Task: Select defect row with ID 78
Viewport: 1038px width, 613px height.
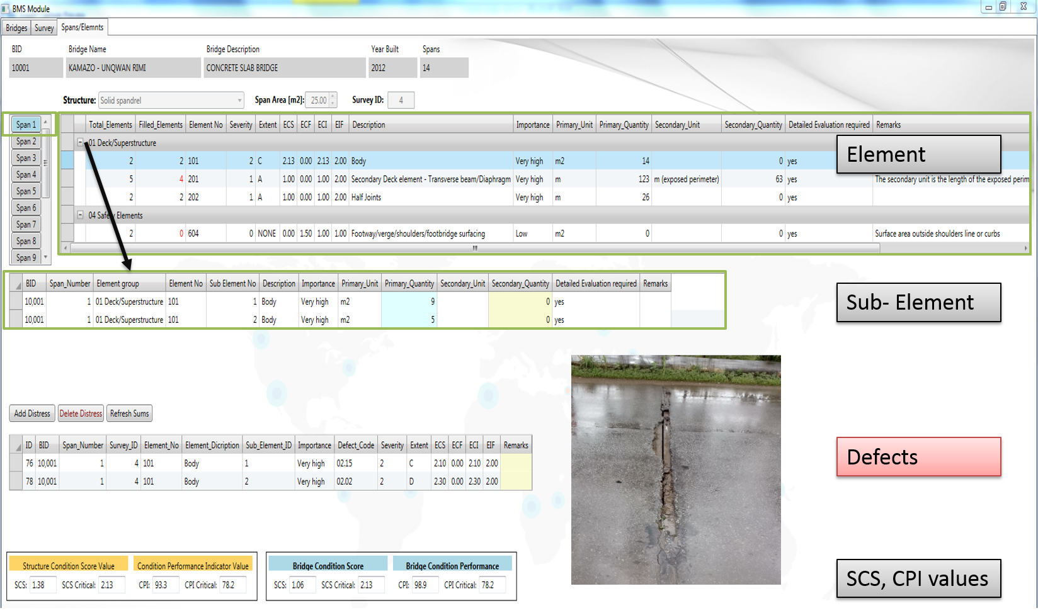Action: pos(271,481)
